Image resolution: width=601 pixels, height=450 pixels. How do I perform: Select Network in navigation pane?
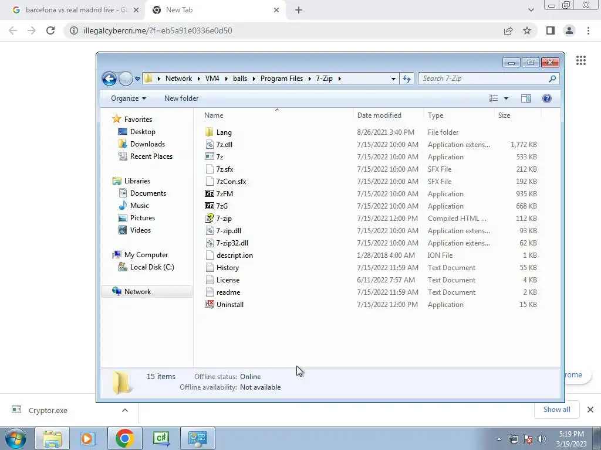point(137,292)
